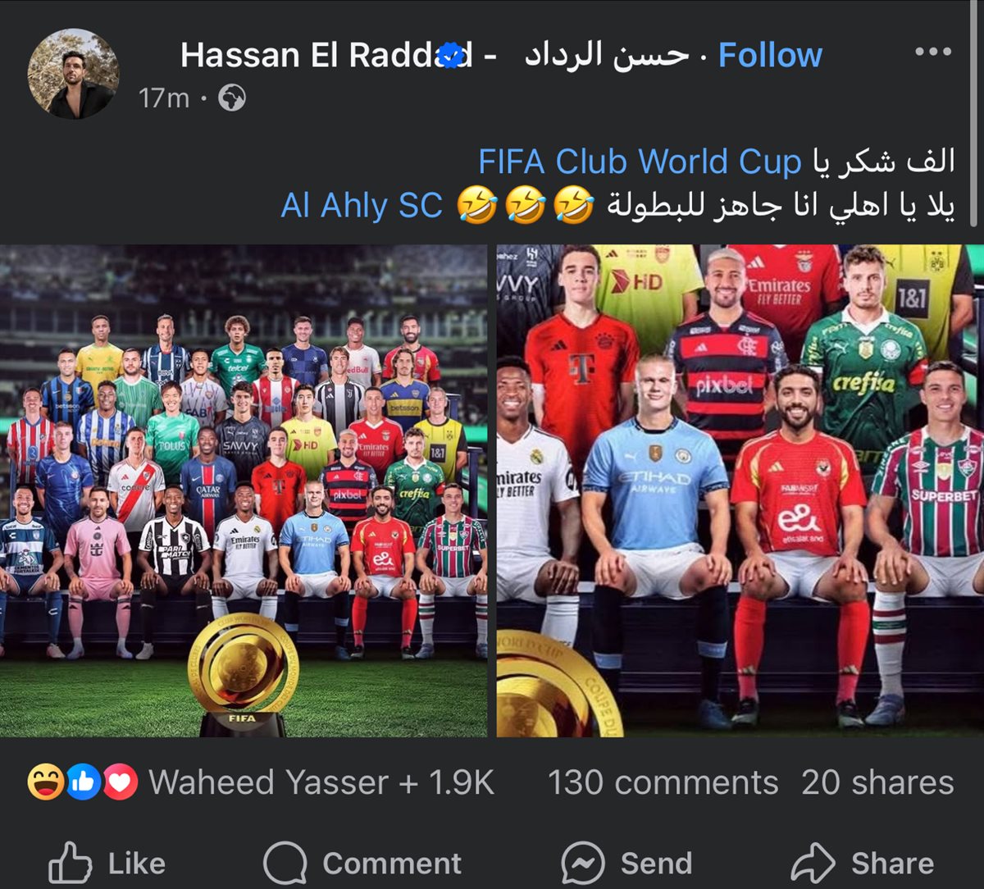Share the post with arrow button
This screenshot has height=889, width=984.
coord(863,863)
